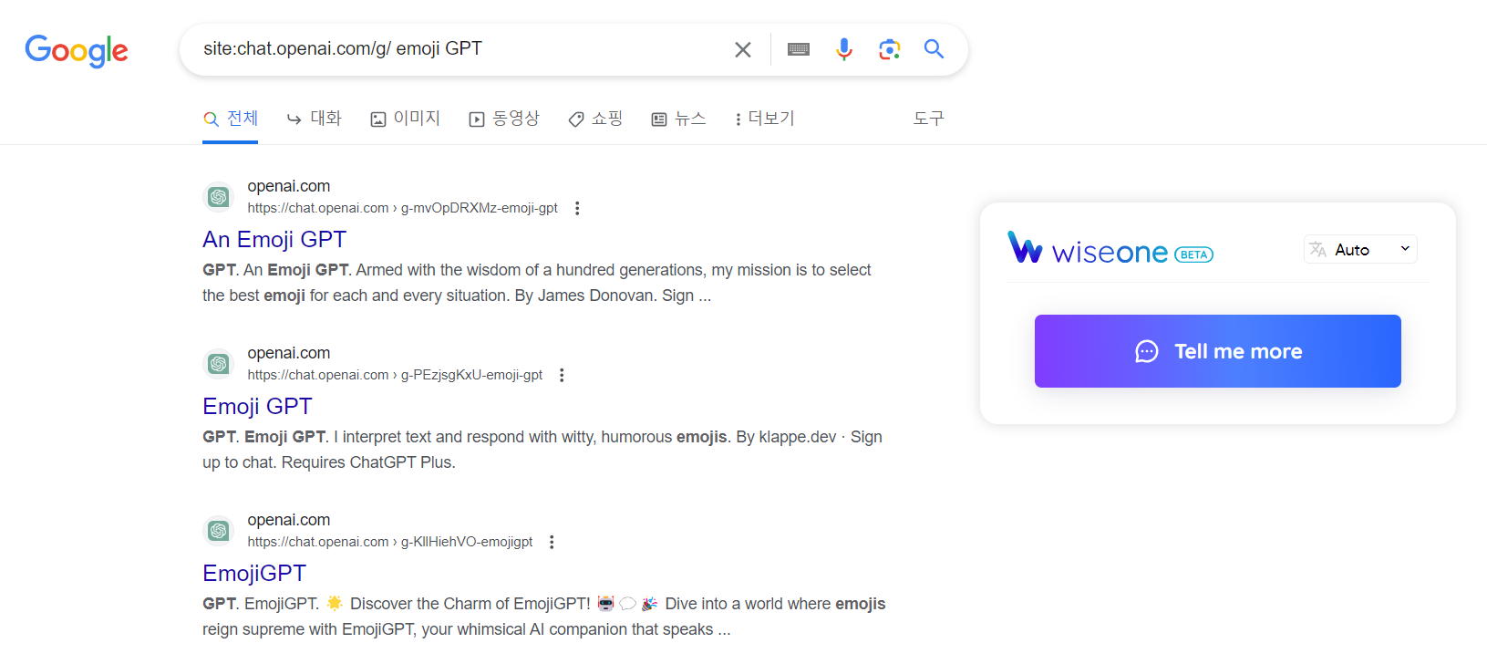Image resolution: width=1487 pixels, height=664 pixels.
Task: Open Google Lens image search
Action: [x=890, y=49]
